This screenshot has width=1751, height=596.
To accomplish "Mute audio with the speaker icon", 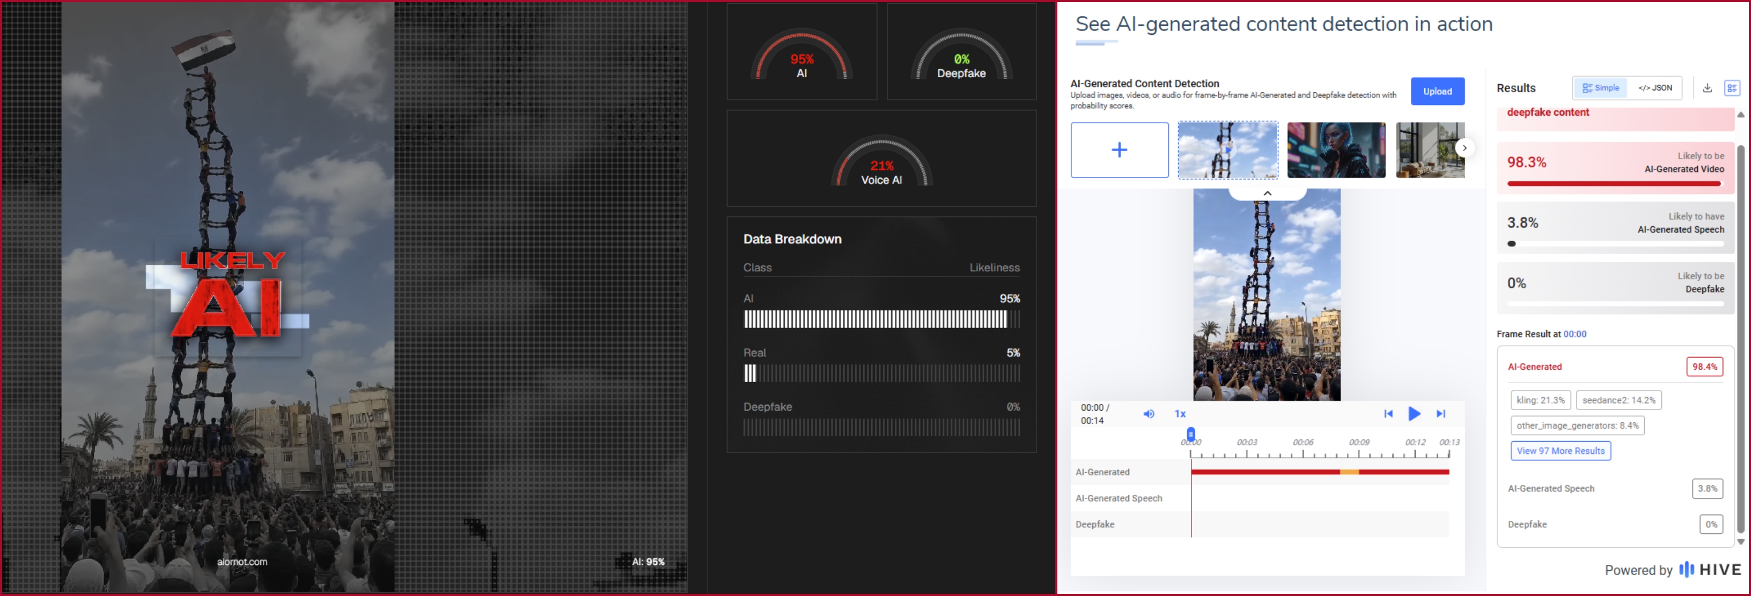I will 1149,413.
